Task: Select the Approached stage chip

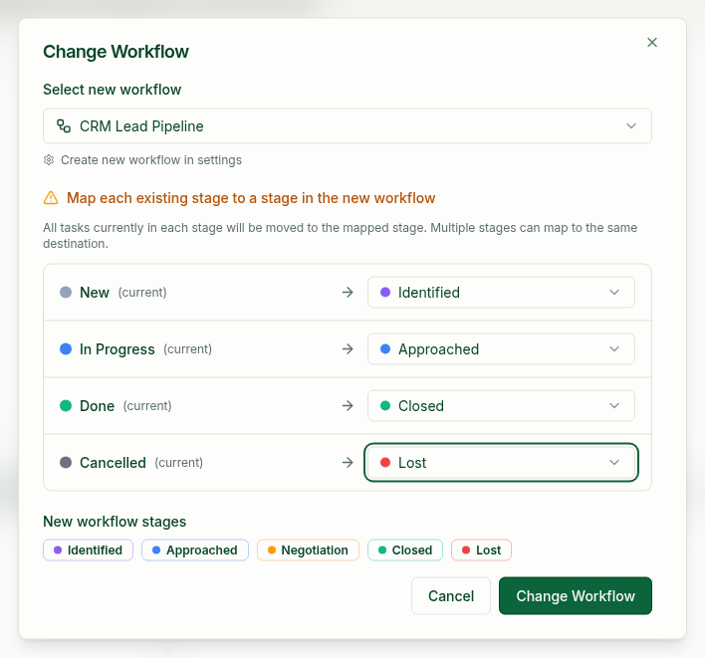Action: point(195,550)
